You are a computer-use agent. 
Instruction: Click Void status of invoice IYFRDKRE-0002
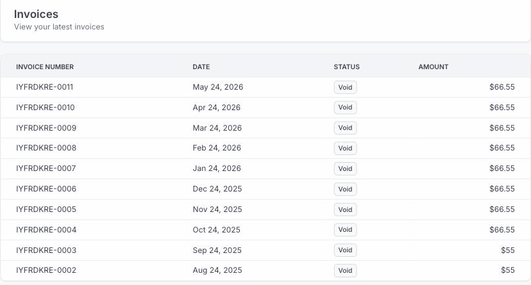[x=345, y=270]
